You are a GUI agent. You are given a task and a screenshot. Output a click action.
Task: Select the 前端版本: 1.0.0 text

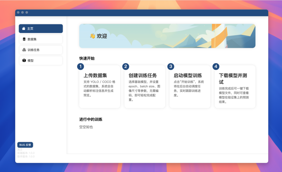tap(26, 153)
